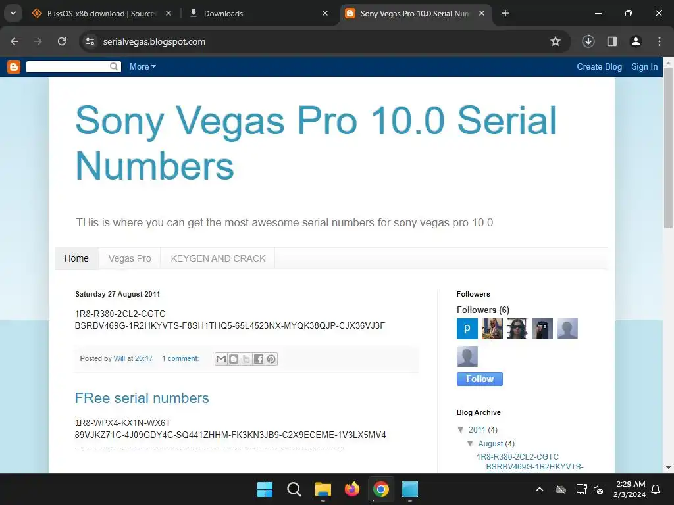Click the search magnifier in Blogger navbar

tap(114, 66)
